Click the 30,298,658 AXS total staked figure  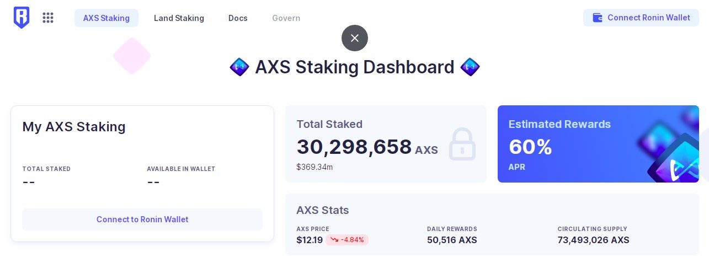point(367,147)
